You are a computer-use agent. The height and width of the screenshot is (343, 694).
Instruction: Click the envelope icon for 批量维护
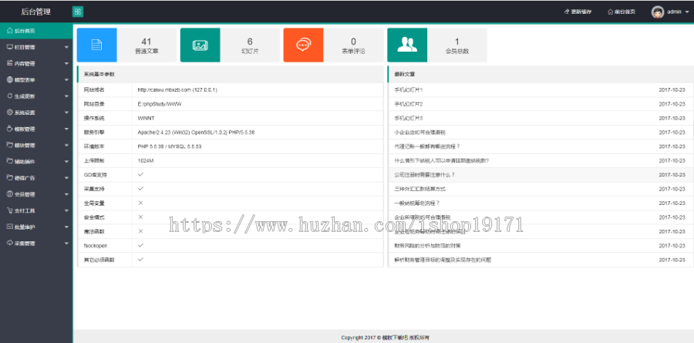click(10, 227)
